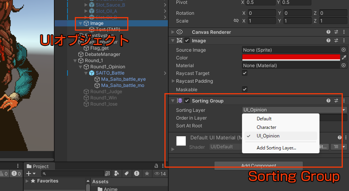Open Canvas Renderer kebab menu
This screenshot has height=191, width=349.
(x=344, y=32)
